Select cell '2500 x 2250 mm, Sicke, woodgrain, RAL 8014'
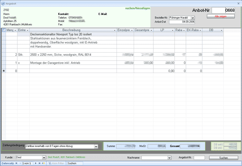The image size is (242, 166). 73,55
